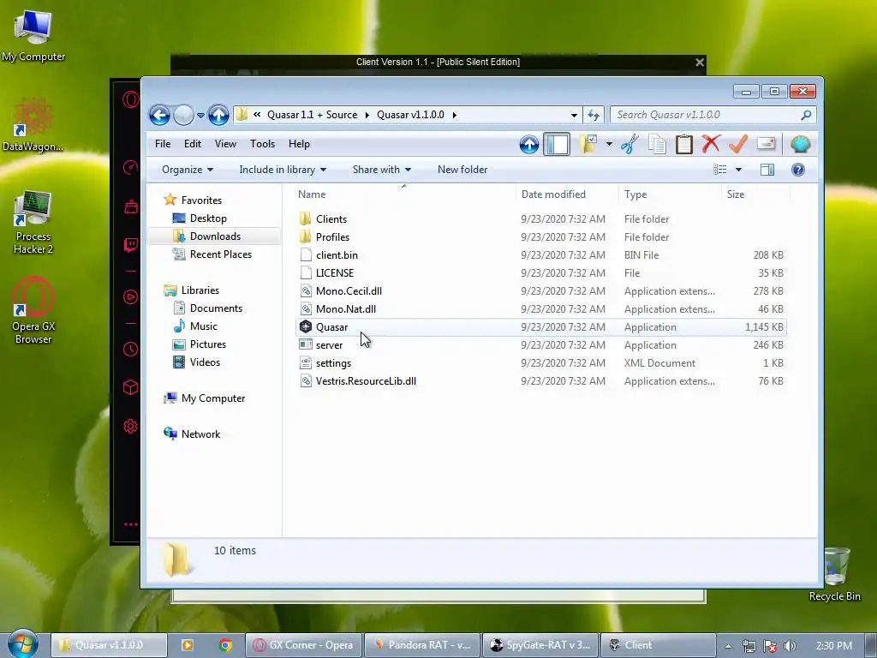Click the folder options checkbox folder icon
877x658 pixels.
pos(588,144)
